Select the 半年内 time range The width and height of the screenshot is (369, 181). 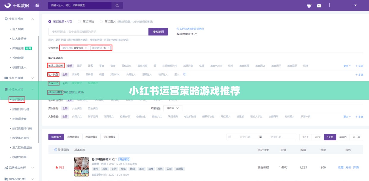pos(343,137)
